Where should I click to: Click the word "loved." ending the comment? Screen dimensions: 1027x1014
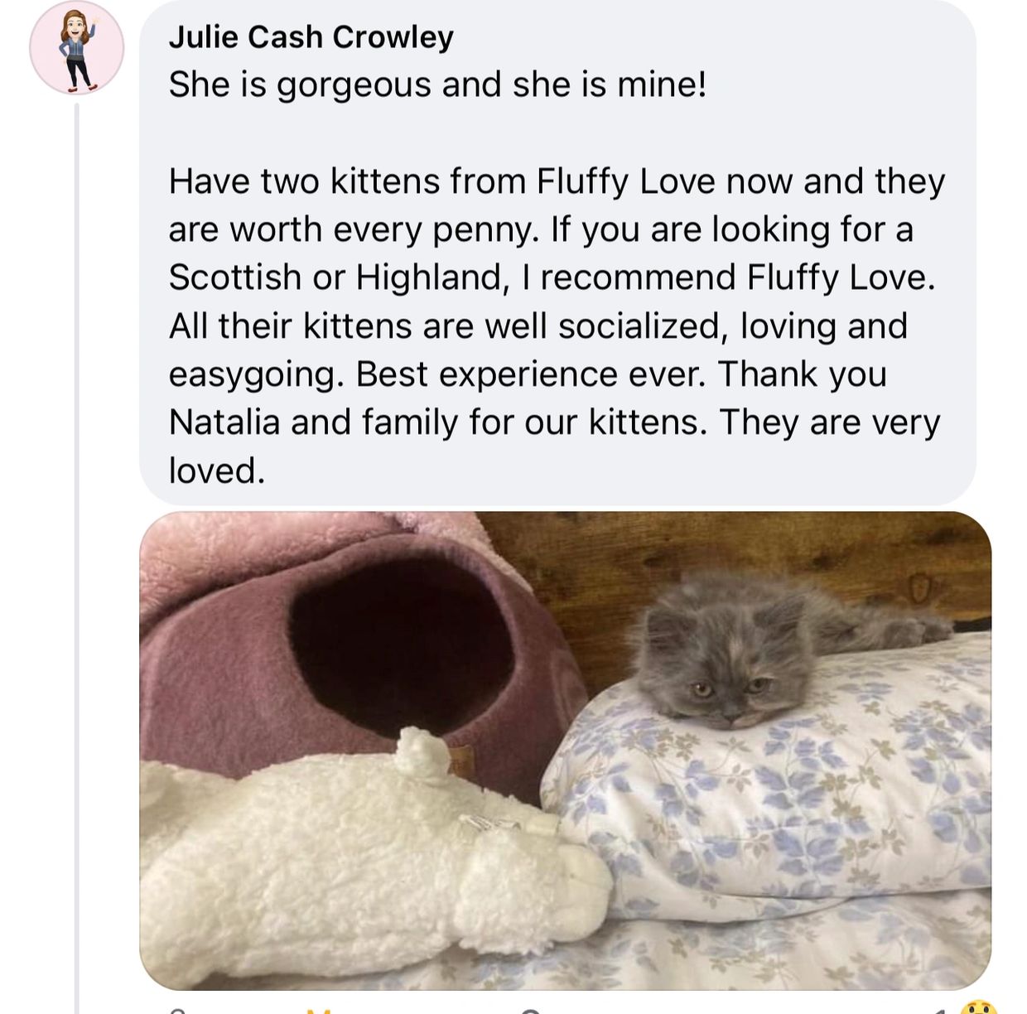(x=216, y=471)
